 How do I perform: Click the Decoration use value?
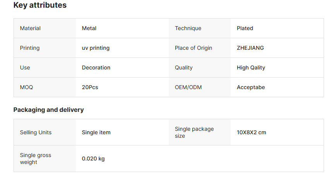click(96, 68)
